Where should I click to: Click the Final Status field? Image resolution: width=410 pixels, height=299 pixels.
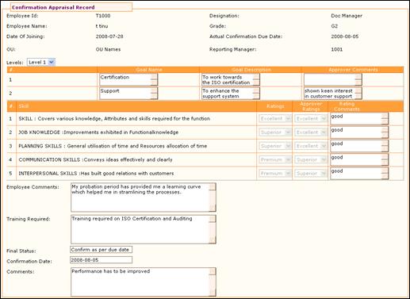point(101,250)
